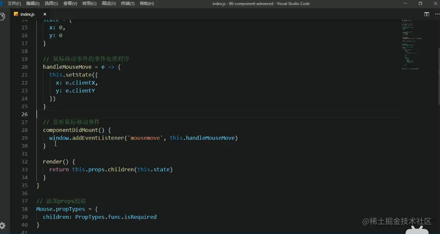
Task: Click render() on line 32
Action: (56, 161)
